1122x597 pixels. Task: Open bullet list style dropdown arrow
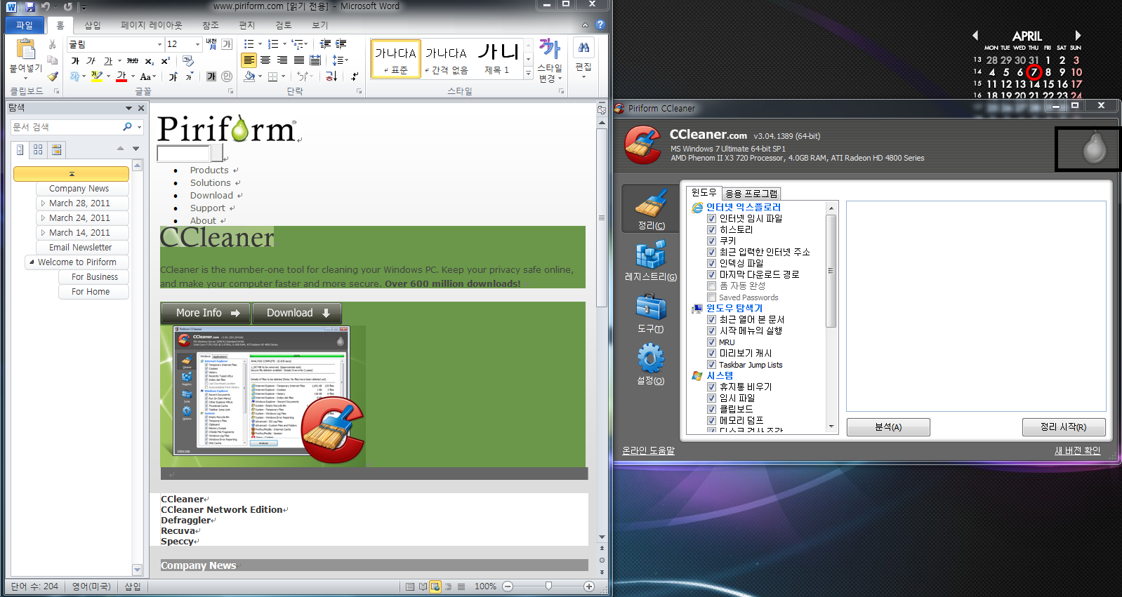click(260, 44)
